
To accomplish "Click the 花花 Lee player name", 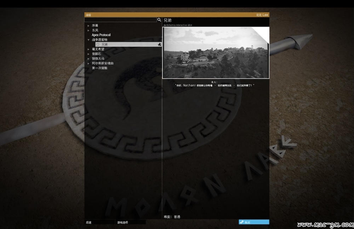I will pyautogui.click(x=262, y=15).
